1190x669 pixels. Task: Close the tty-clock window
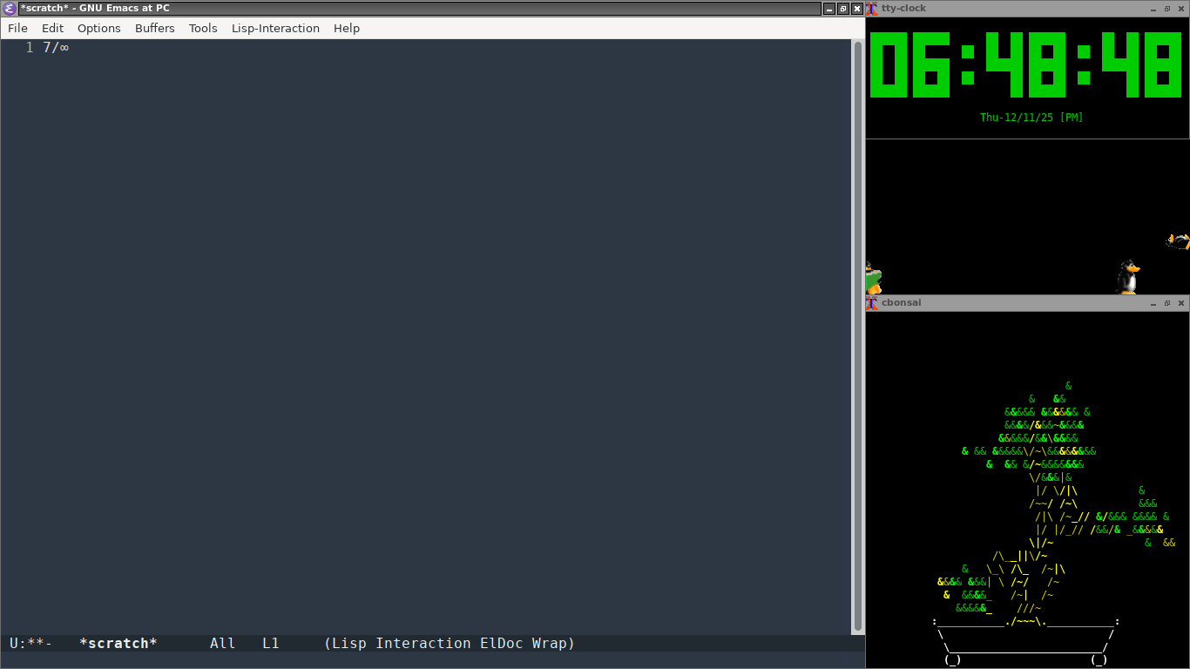(x=1181, y=9)
